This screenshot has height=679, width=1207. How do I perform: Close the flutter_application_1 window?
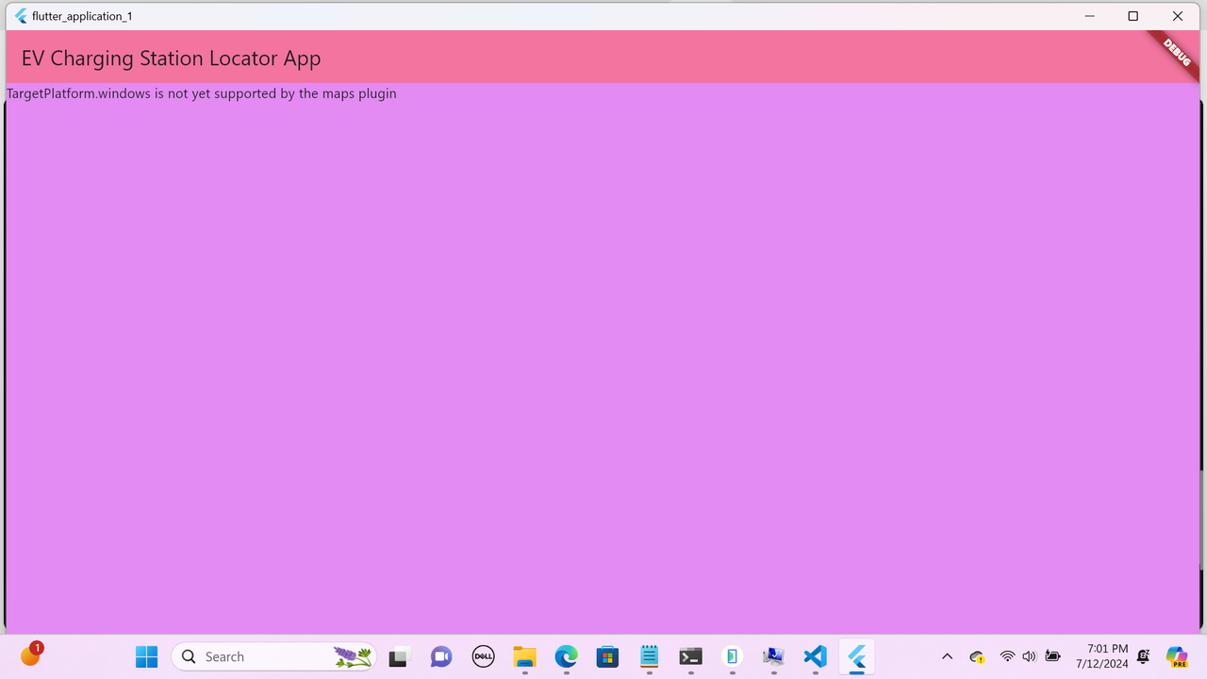point(1178,16)
